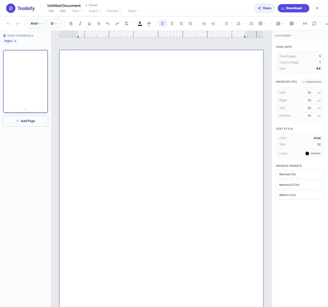
Task: Toggle subscript formatting
Action: [x=108, y=24]
